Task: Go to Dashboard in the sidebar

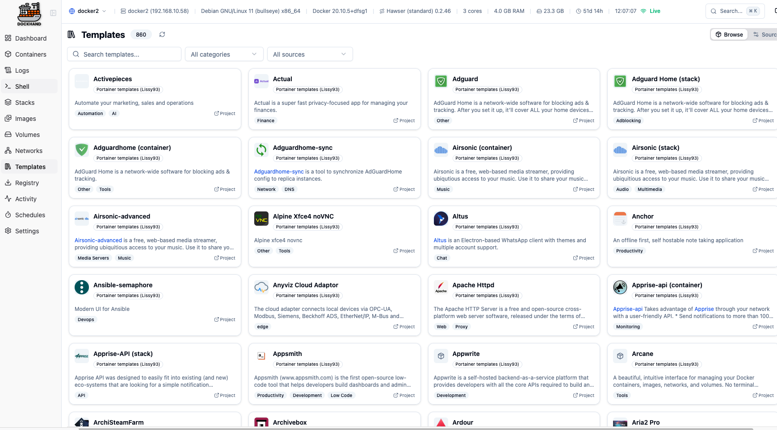Action: (x=29, y=38)
